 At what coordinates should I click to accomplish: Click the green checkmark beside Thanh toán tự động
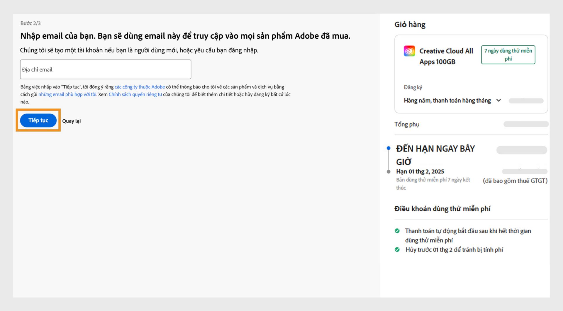[397, 231]
